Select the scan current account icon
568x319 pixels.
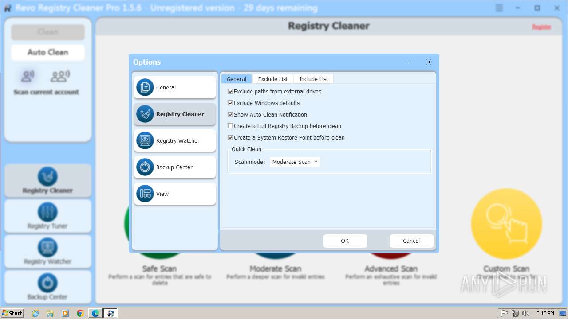click(x=28, y=76)
